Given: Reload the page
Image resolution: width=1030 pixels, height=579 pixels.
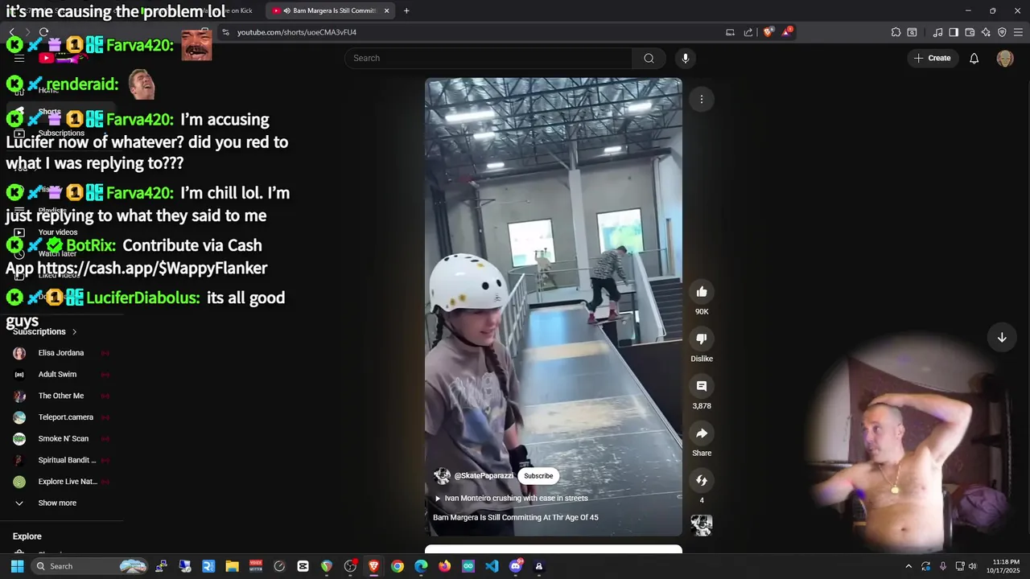Looking at the screenshot, I should 43,32.
